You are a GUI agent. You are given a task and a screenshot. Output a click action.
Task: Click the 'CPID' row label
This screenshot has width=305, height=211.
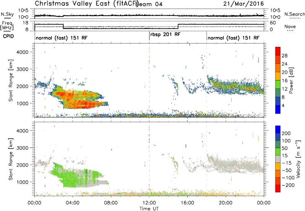click(x=8, y=36)
